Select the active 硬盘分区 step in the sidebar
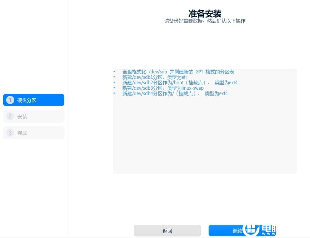Image resolution: width=310 pixels, height=238 pixels. point(34,100)
